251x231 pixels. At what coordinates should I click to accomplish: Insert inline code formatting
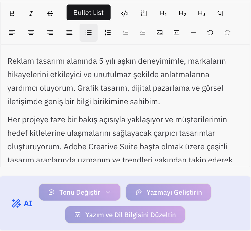(124, 13)
